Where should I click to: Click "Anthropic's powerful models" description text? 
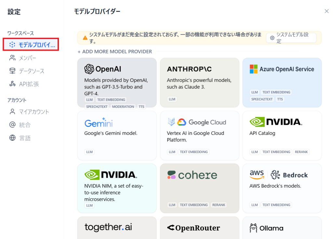point(199,84)
